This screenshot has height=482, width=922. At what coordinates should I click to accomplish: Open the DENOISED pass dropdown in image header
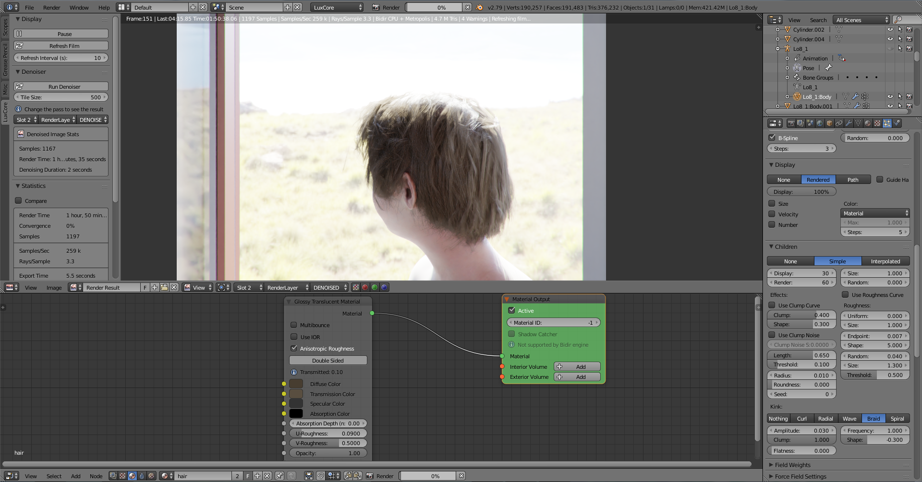[x=329, y=287]
